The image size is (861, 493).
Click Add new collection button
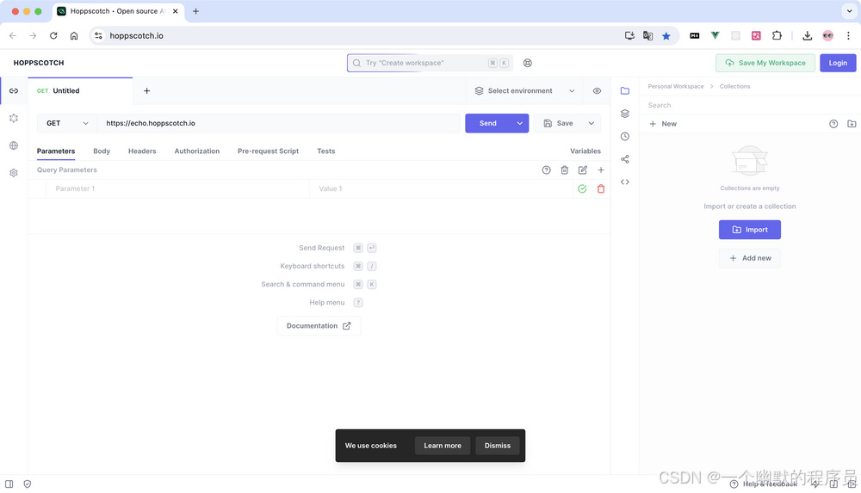coord(750,259)
